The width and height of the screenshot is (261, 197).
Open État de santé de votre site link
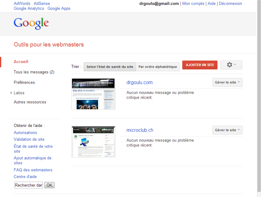click(x=33, y=149)
